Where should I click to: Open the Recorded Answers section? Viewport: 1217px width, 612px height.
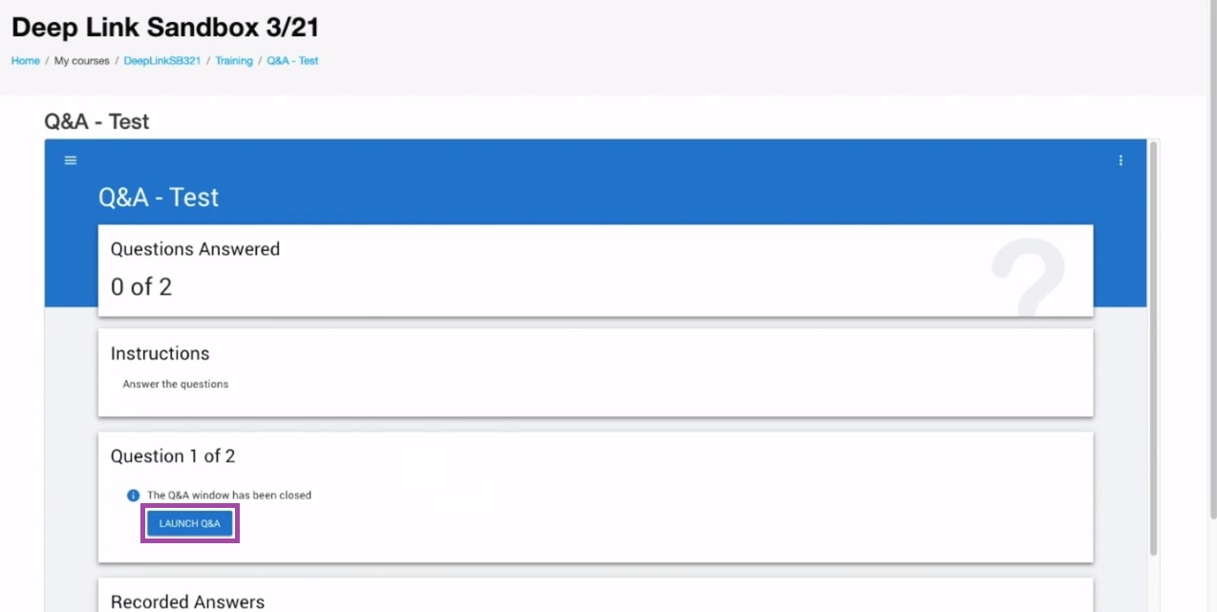[187, 601]
